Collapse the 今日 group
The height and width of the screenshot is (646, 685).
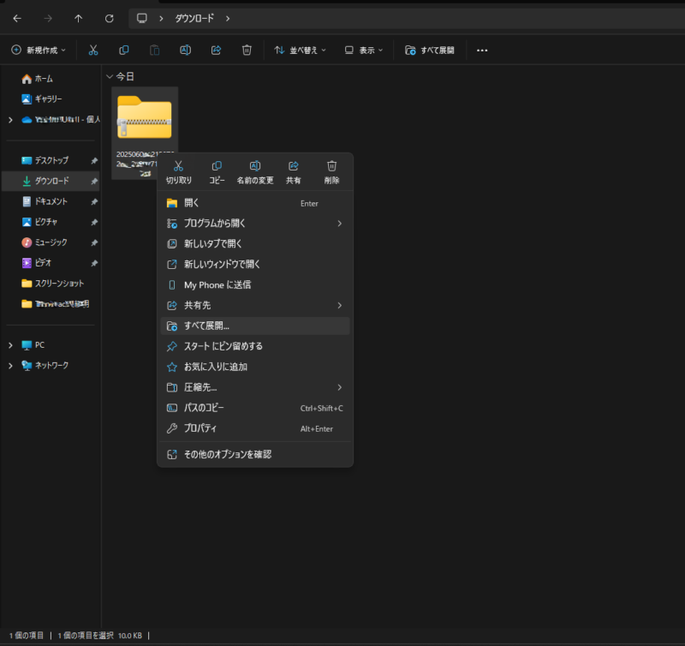click(x=110, y=76)
